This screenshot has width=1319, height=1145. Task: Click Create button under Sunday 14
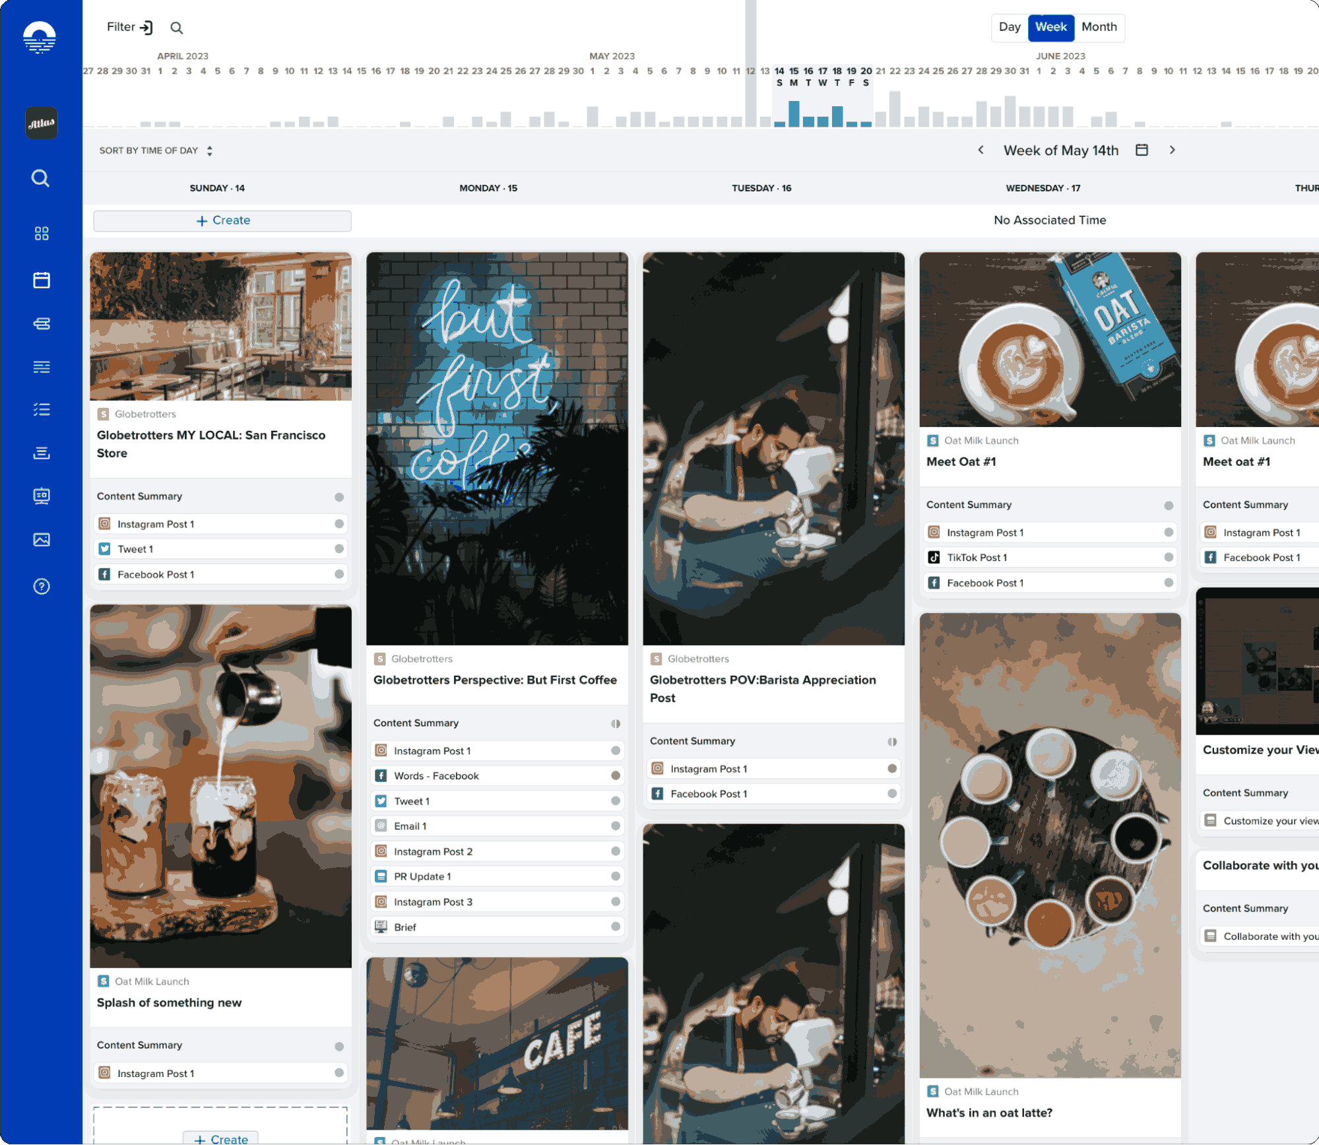pyautogui.click(x=222, y=220)
